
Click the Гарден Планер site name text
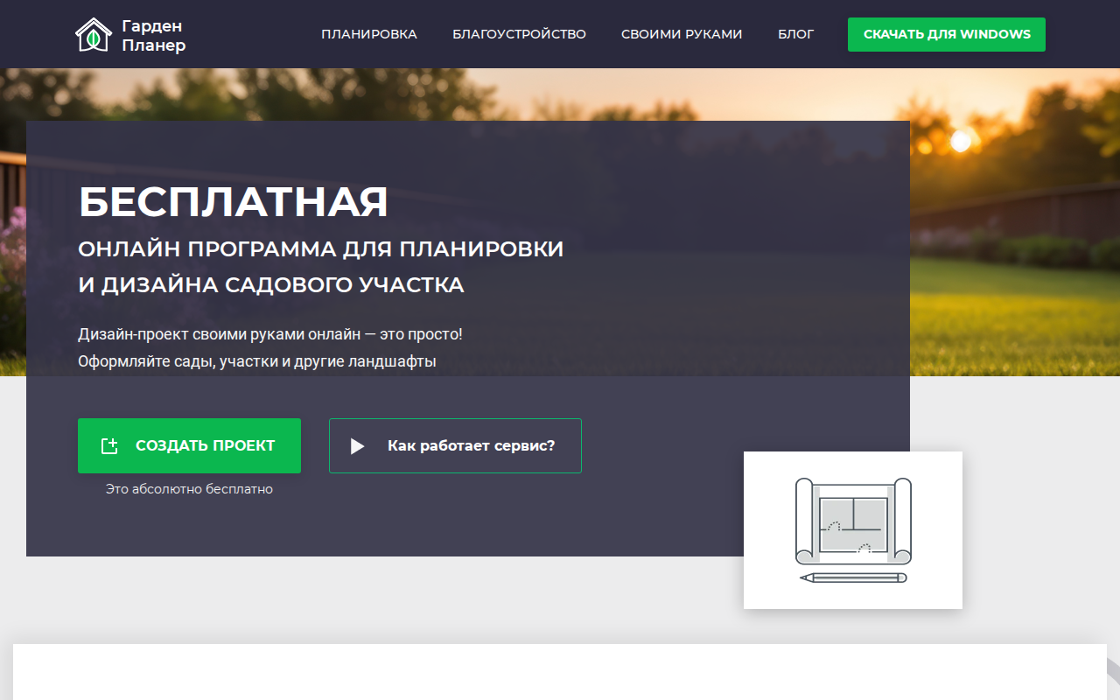pyautogui.click(x=154, y=36)
